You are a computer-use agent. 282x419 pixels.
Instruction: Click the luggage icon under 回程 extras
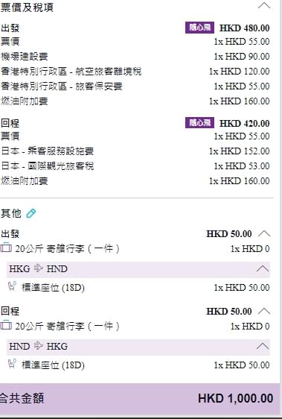[x=6, y=326]
